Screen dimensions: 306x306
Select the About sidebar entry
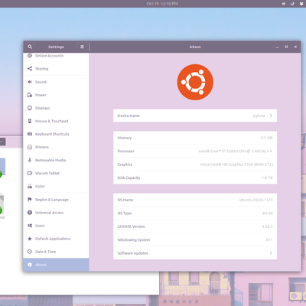(x=56, y=265)
